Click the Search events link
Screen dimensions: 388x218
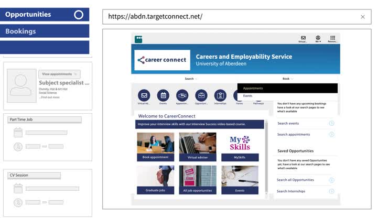(x=288, y=123)
